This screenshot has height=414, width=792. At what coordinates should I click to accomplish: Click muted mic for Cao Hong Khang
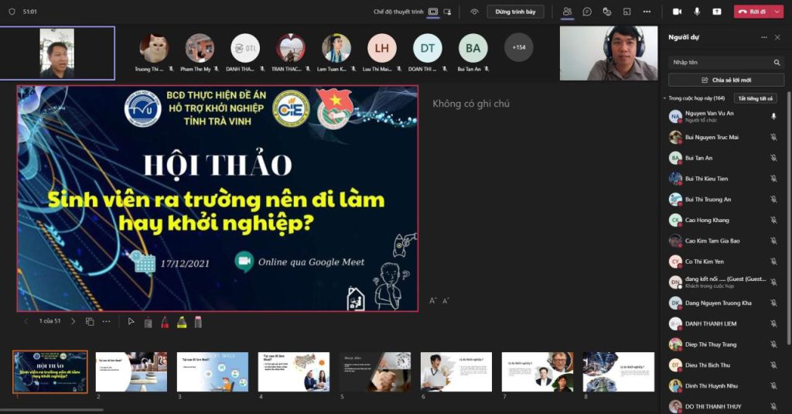pos(773,220)
